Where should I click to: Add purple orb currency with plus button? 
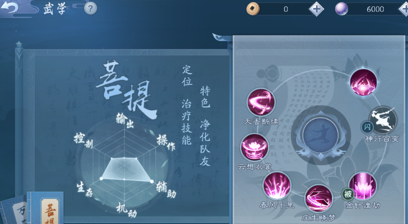pos(404,9)
